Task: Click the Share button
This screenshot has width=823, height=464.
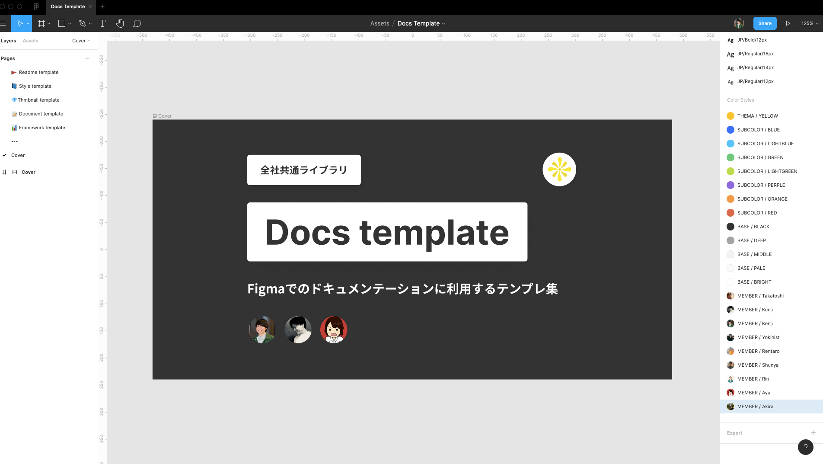Action: coord(765,23)
